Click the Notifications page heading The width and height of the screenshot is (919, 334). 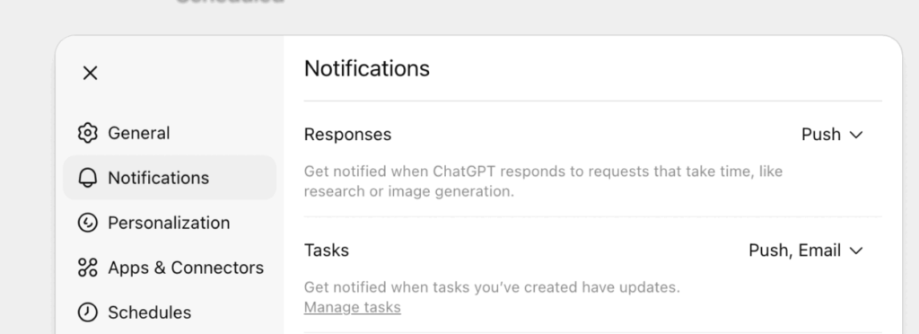point(367,68)
